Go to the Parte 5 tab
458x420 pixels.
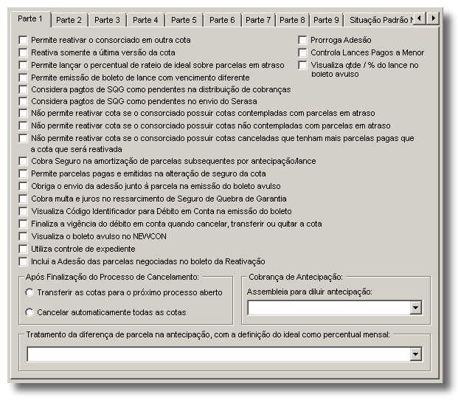184,20
